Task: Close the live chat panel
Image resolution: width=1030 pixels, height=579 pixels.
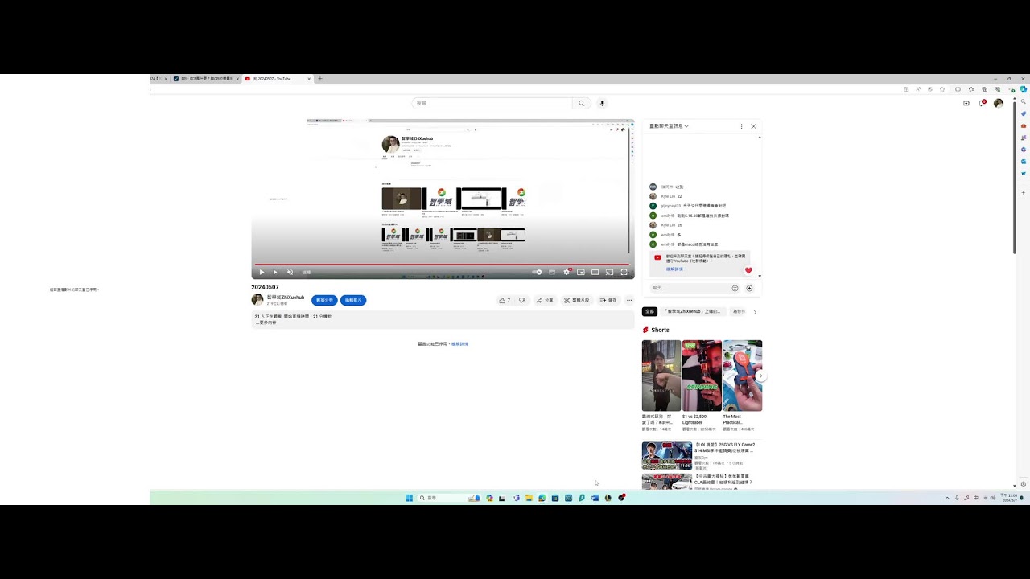Action: [753, 126]
